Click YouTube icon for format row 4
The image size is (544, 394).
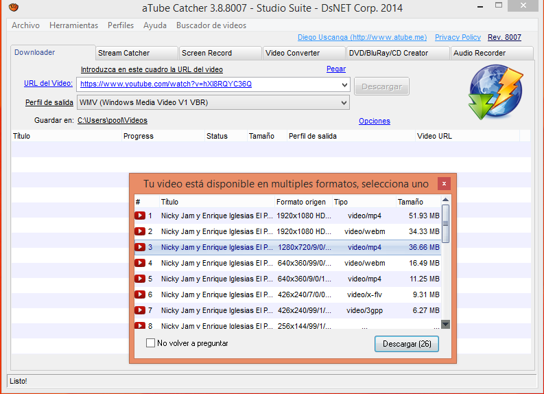pyautogui.click(x=140, y=263)
